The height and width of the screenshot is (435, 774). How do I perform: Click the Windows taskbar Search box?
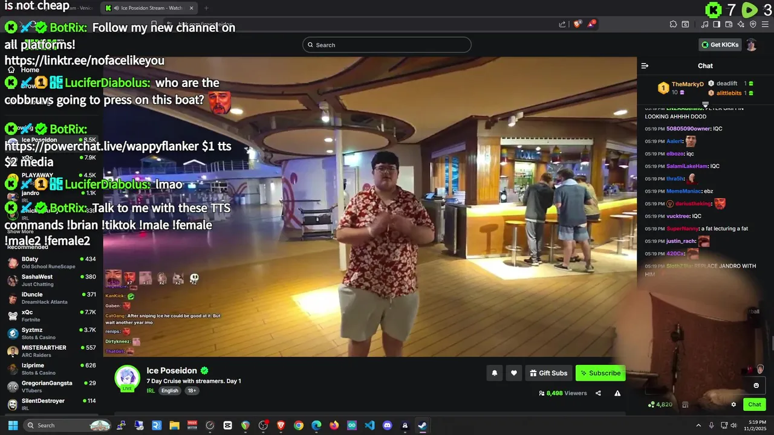tap(68, 425)
